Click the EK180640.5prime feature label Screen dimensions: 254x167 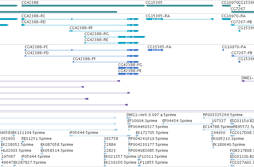229,145
